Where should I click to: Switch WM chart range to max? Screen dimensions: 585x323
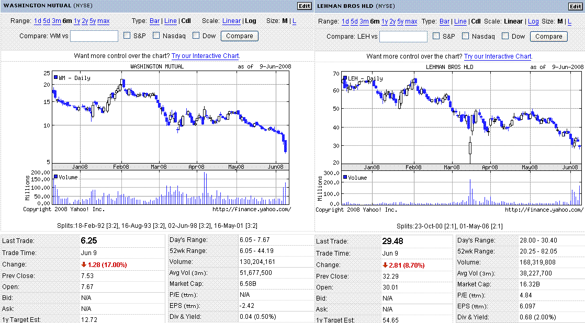103,21
